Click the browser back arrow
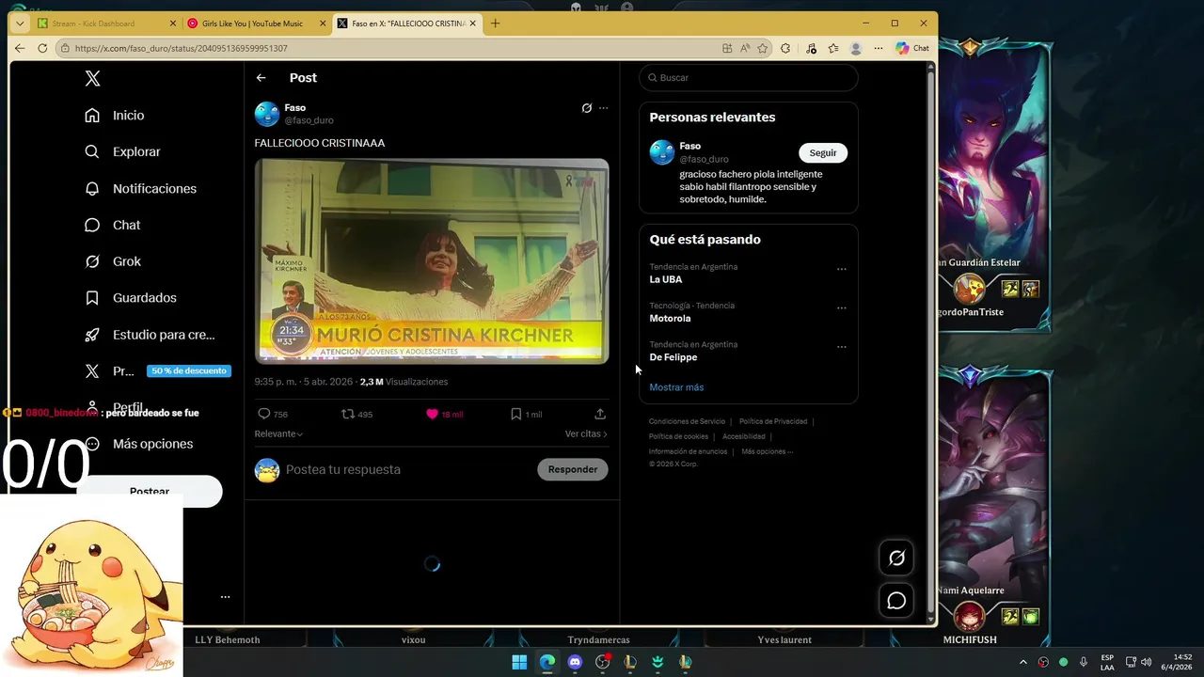The image size is (1204, 677). pos(20,48)
